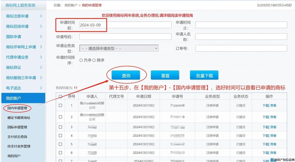295x162 pixels.
Task: Click the 申请号码 input field
Action: (125, 36)
